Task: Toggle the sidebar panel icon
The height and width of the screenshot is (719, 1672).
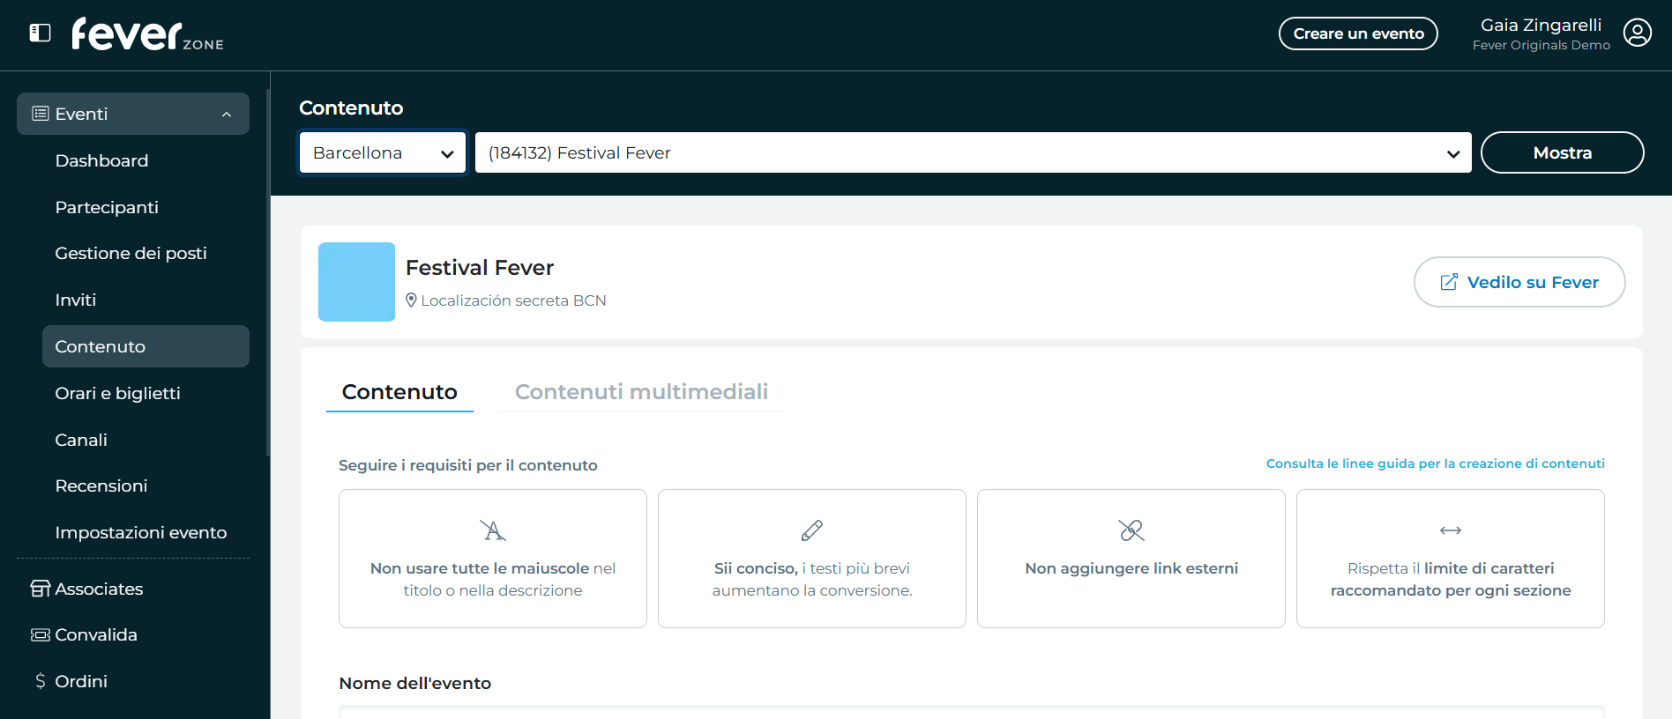Action: point(41,33)
